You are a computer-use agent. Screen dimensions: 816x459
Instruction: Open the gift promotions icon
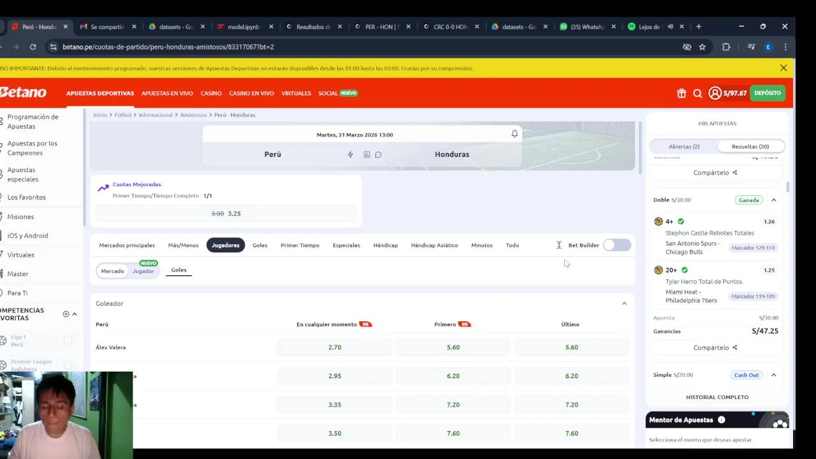681,93
